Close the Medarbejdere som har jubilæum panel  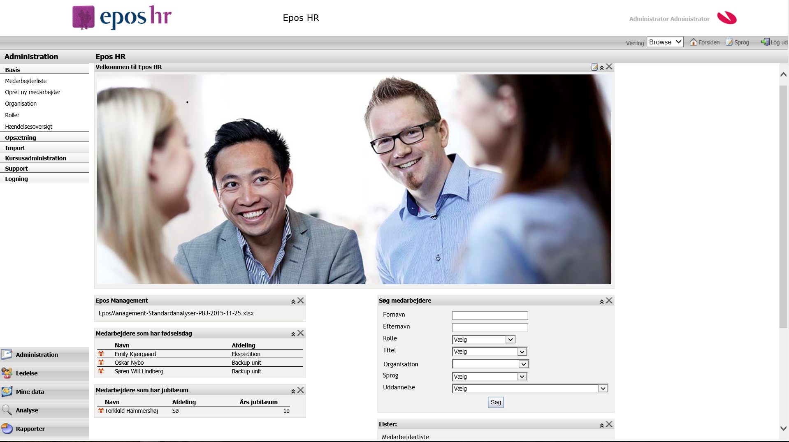coord(301,390)
